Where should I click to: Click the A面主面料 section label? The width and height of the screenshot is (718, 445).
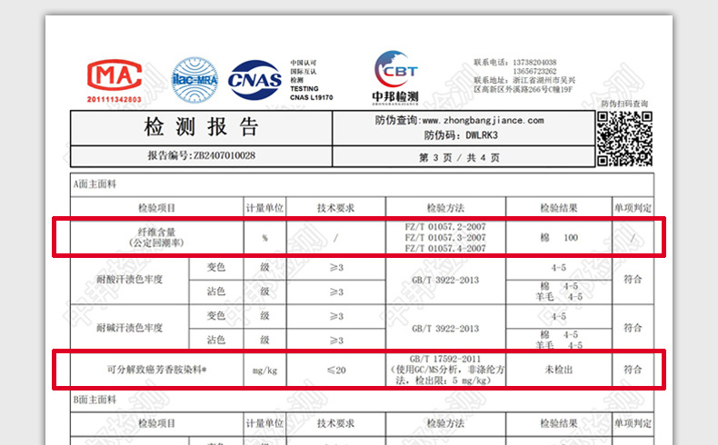pos(95,183)
